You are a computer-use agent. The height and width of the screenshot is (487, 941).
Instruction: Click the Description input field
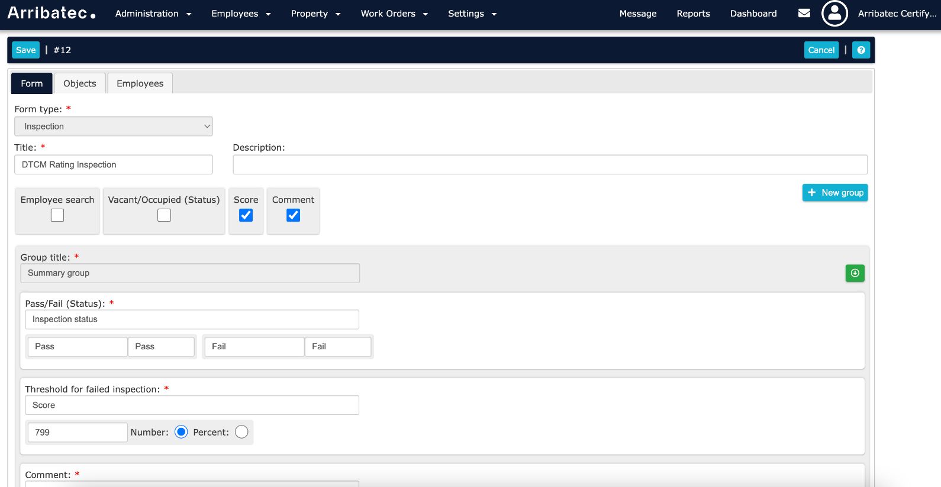coord(550,165)
